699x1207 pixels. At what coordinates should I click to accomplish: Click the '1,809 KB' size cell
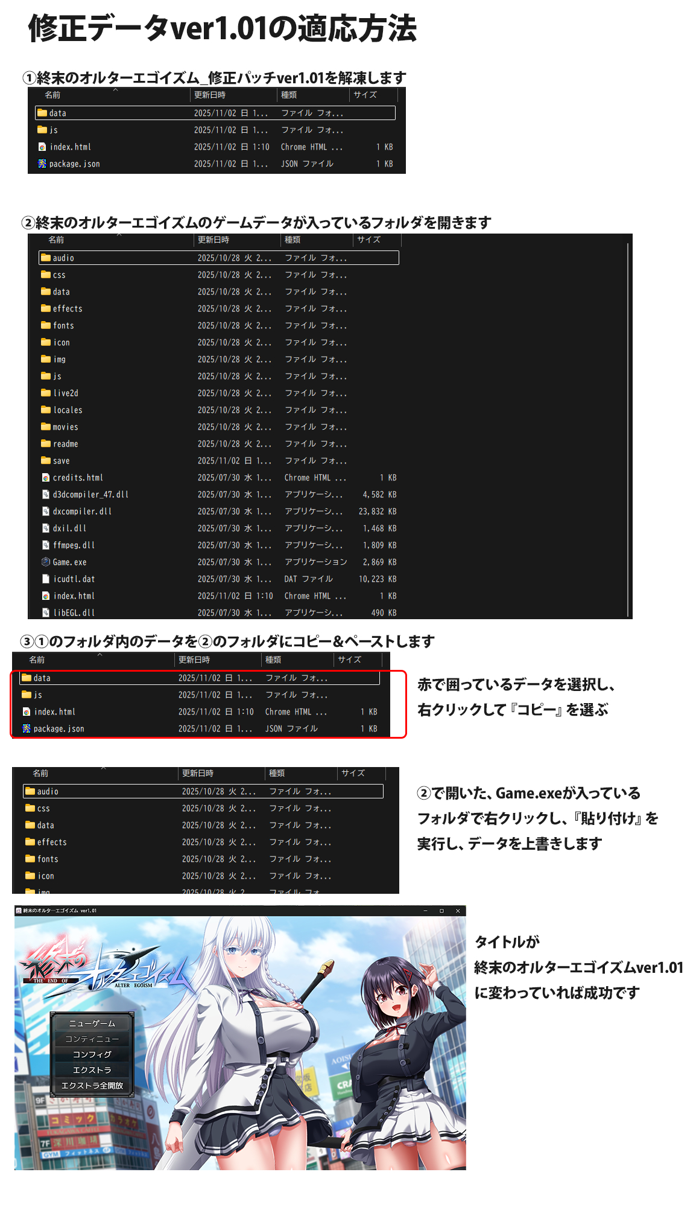379,545
